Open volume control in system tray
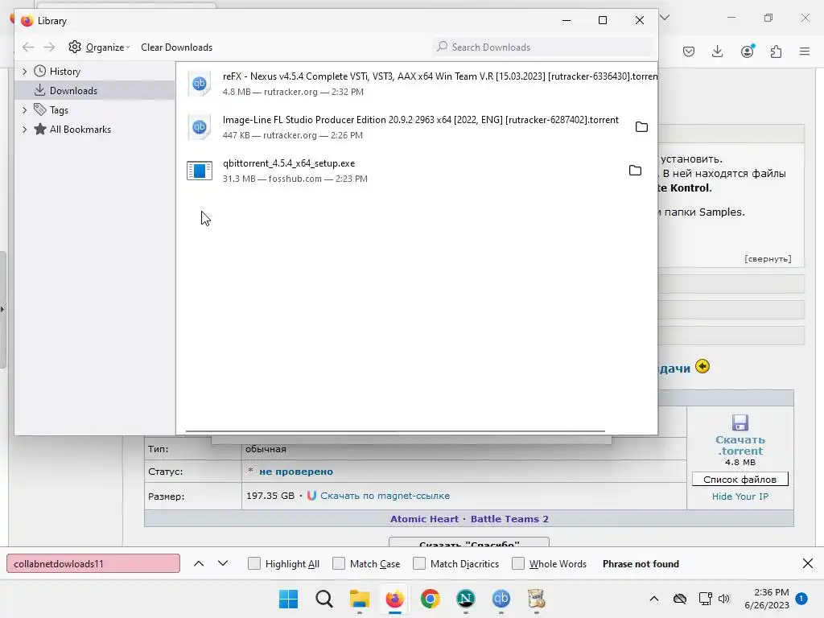This screenshot has width=824, height=618. [724, 599]
